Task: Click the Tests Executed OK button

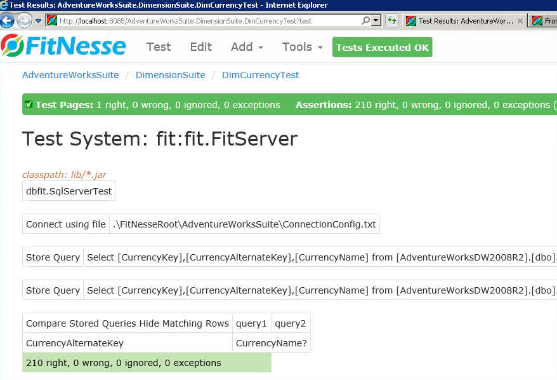Action: pos(383,47)
